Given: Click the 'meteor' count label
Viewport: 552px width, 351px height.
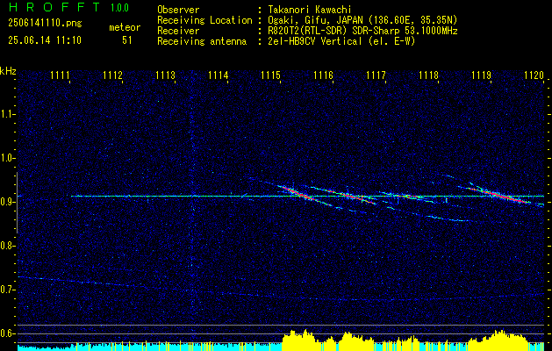Looking at the screenshot, I should tap(125, 27).
